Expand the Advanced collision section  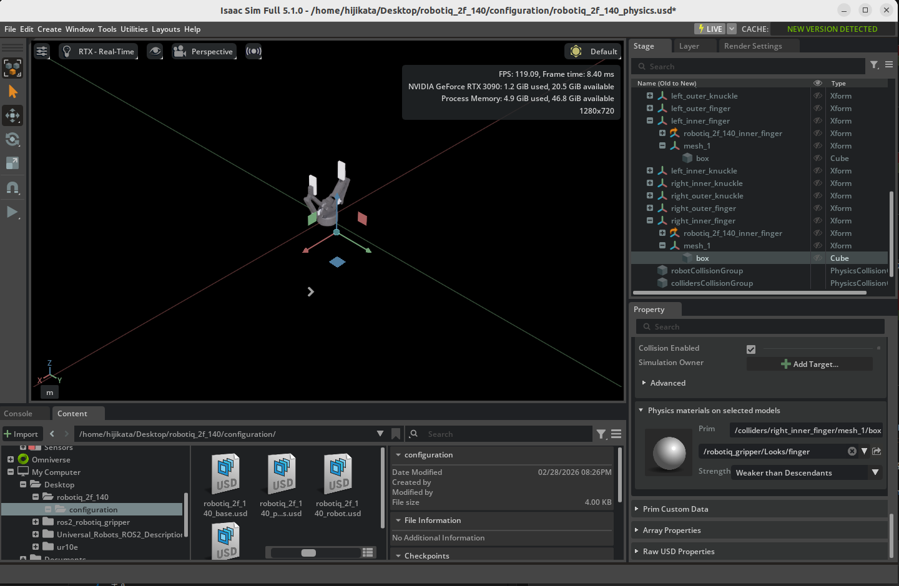[x=667, y=383]
